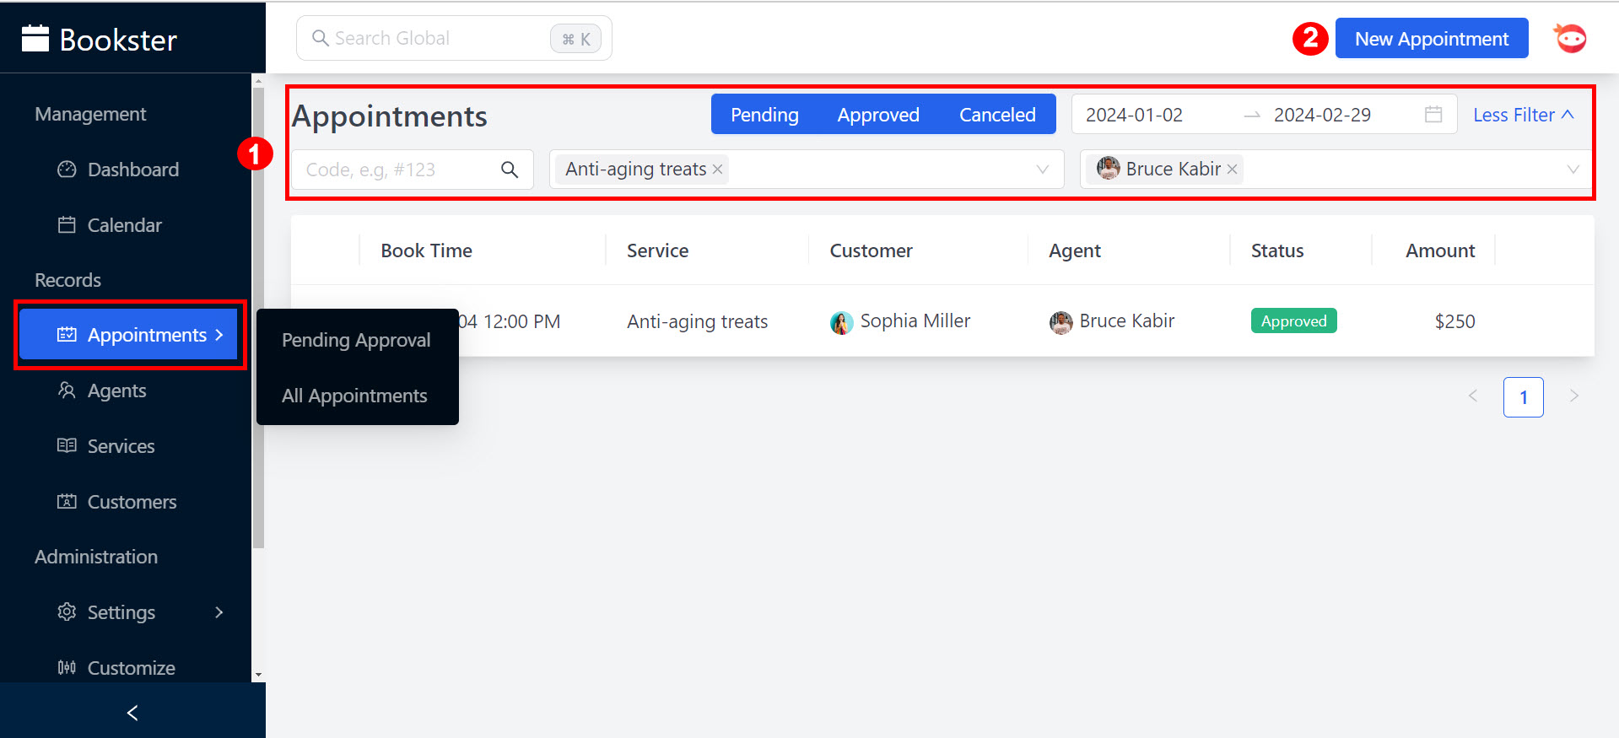Click the New Appointment button

(1431, 39)
